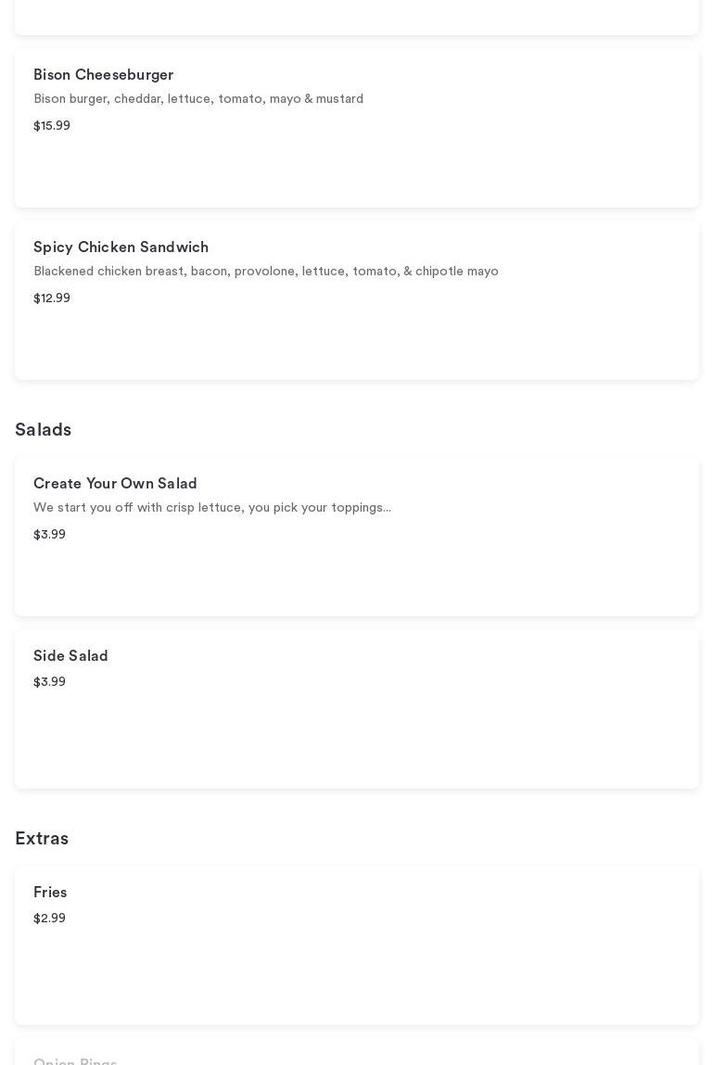Click the blackened chicken breast description text

click(x=266, y=272)
